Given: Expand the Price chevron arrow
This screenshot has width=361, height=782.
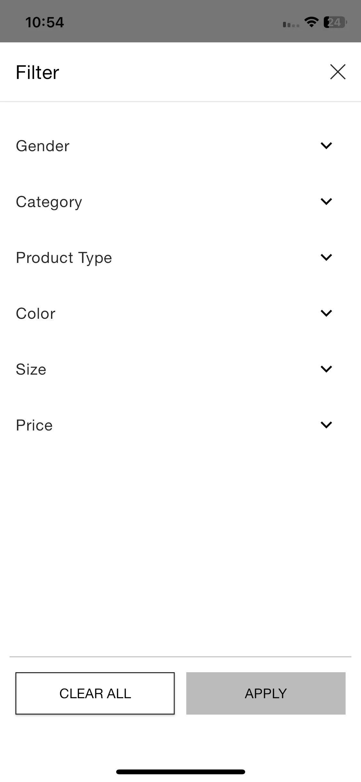Looking at the screenshot, I should coord(326,425).
